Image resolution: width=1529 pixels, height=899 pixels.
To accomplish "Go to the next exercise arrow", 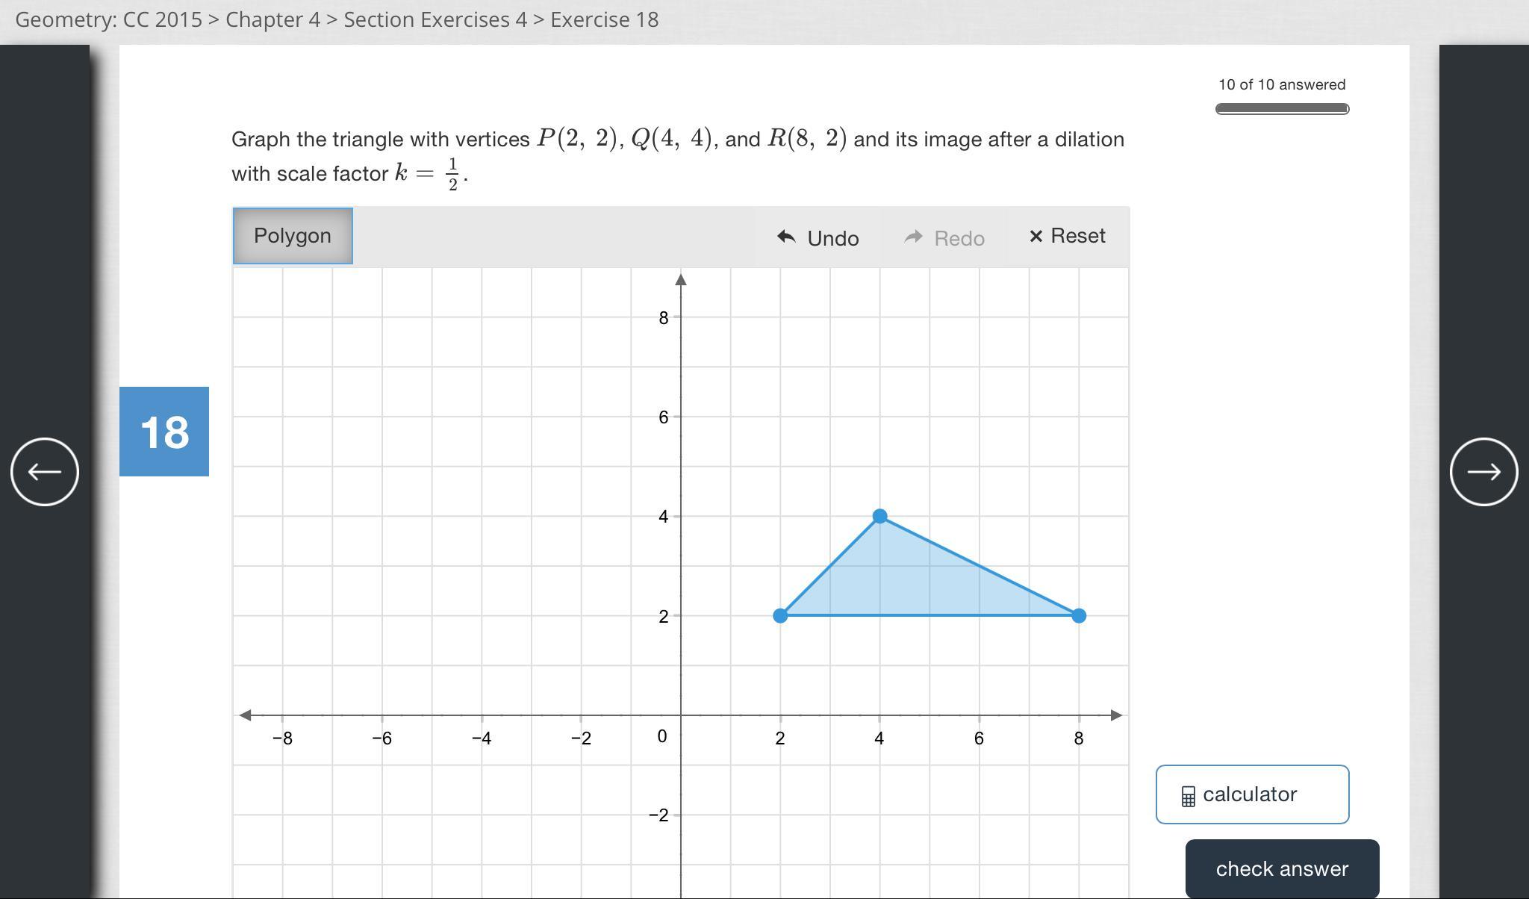I will pos(1483,472).
